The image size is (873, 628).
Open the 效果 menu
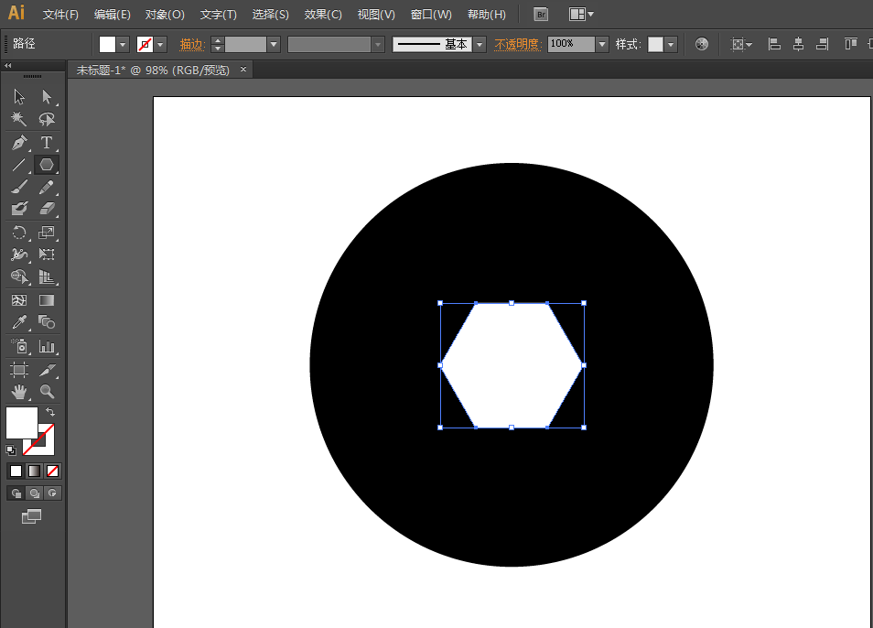pyautogui.click(x=325, y=14)
